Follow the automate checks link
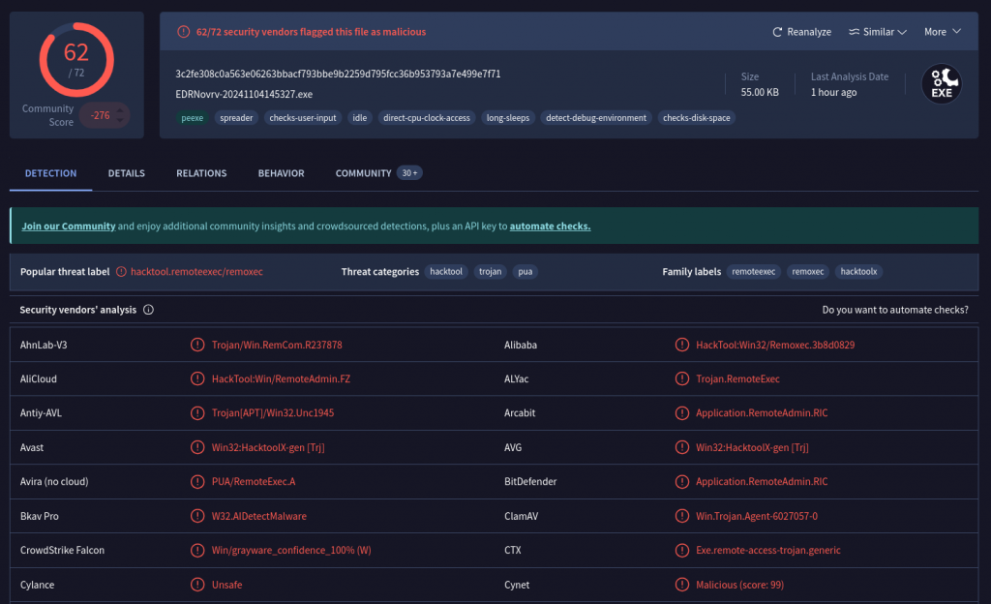991x604 pixels. (x=550, y=226)
